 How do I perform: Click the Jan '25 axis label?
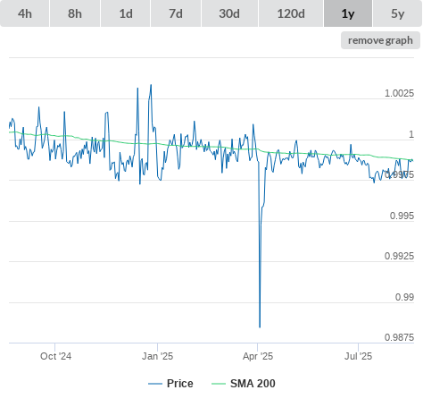(157, 356)
